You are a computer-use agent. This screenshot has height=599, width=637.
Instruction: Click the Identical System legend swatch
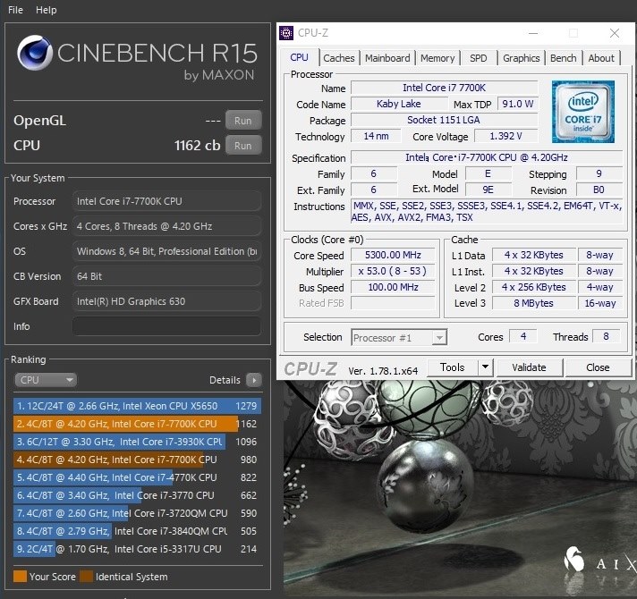coord(86,577)
